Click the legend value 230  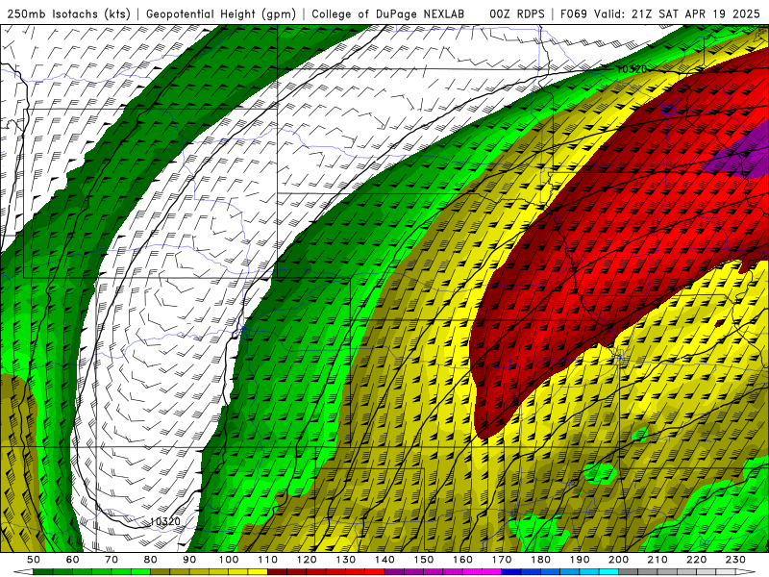tap(735, 560)
